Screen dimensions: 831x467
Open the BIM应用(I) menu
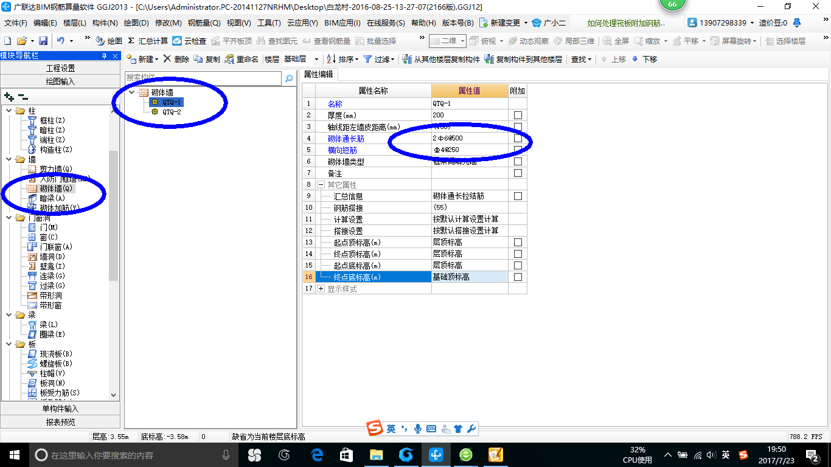(342, 22)
